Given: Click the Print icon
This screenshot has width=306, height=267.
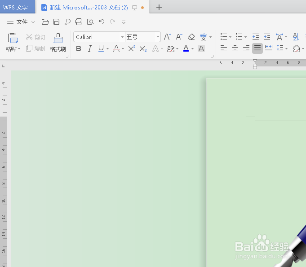Looking at the screenshot, I should pos(79,22).
